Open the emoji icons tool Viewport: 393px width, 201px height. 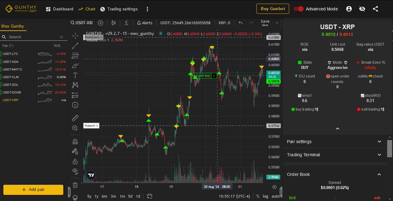click(75, 105)
